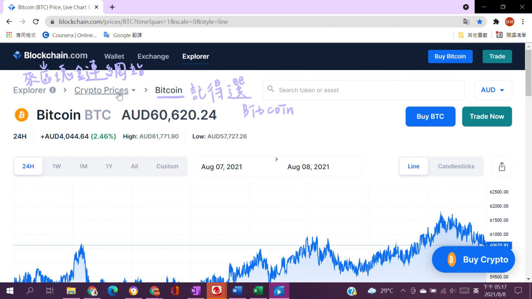Open Task View on taskbar
532x299 pixels.
pos(49,291)
